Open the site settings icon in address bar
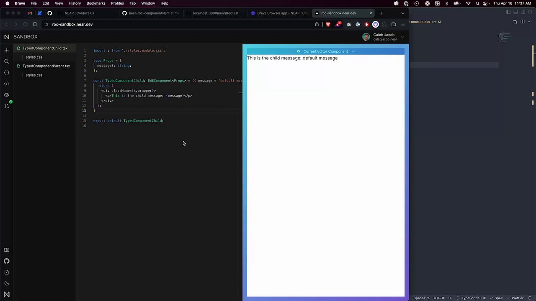The image size is (536, 301). (46, 24)
